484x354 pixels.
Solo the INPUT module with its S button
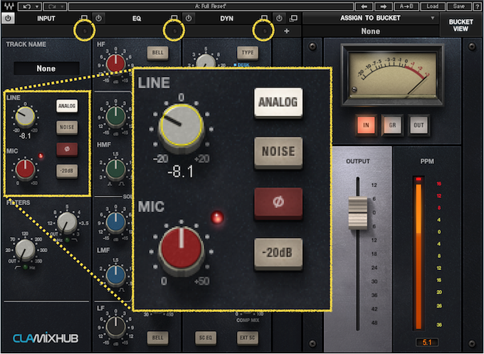click(x=85, y=31)
